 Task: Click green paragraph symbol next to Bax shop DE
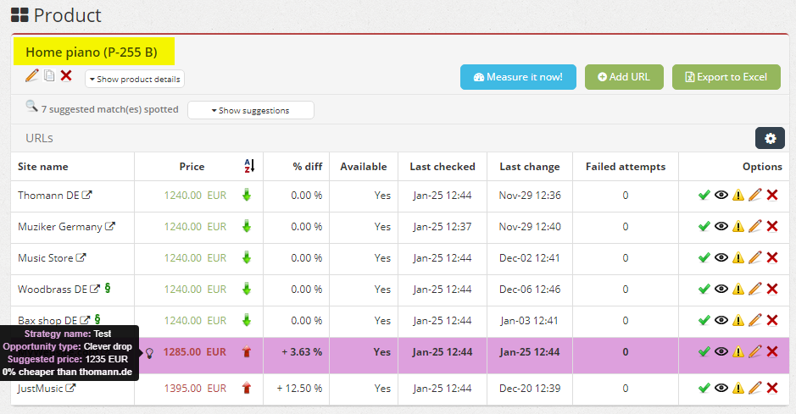pyautogui.click(x=97, y=319)
